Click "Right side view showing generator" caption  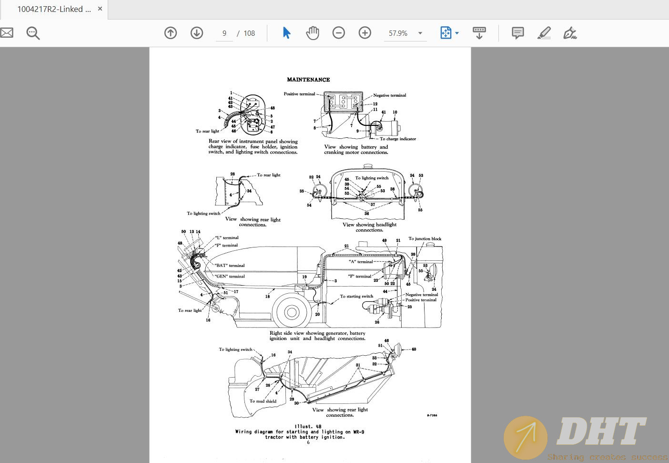click(317, 336)
